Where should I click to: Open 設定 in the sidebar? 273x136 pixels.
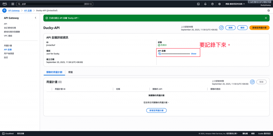pos(6,57)
